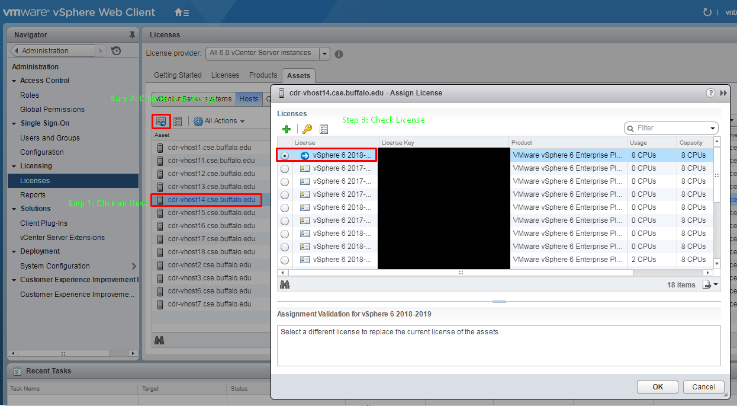The height and width of the screenshot is (406, 737).
Task: Open the Filter box dropdown arrow
Action: pos(713,129)
